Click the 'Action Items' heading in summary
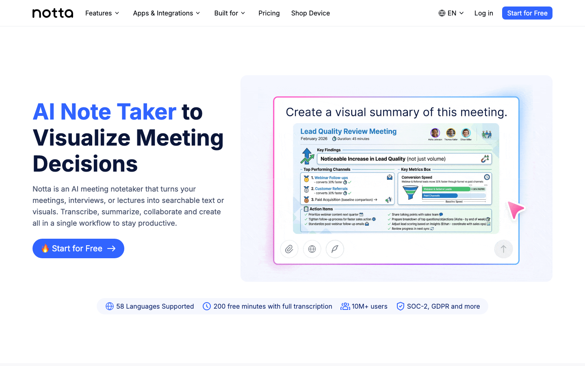Image resolution: width=585 pixels, height=366 pixels. [x=321, y=209]
